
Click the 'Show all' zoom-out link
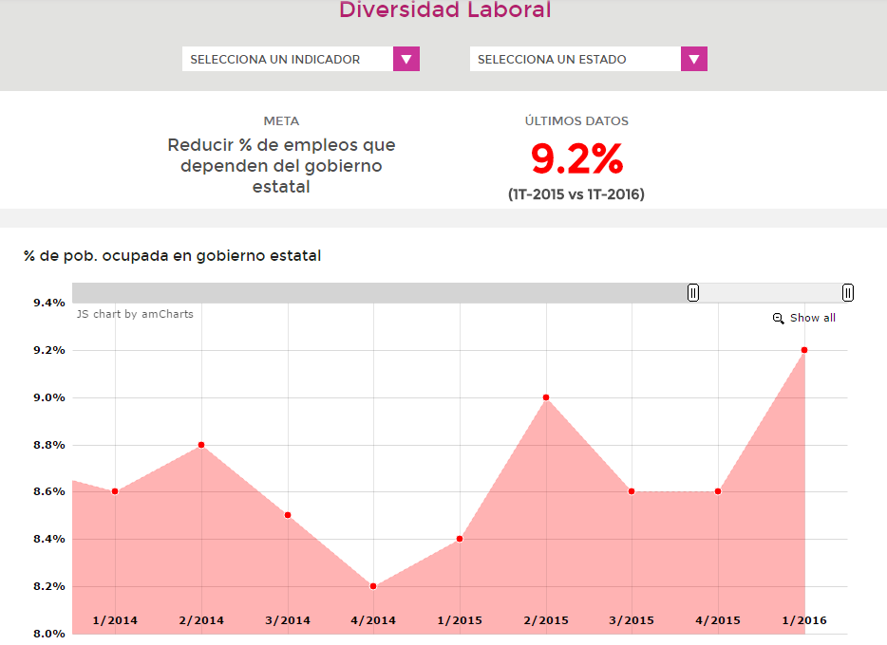tap(812, 319)
